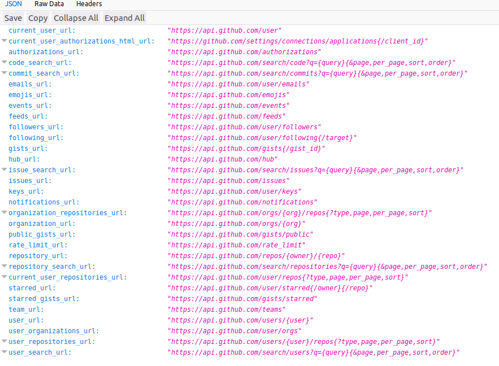Select the emojis_url key label

[29, 95]
